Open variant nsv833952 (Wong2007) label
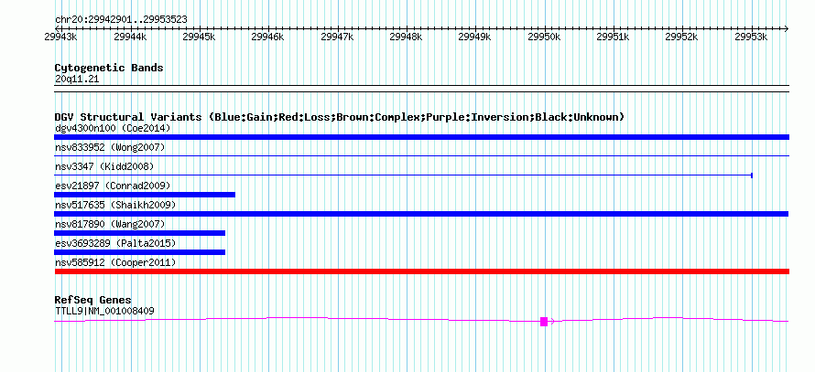The height and width of the screenshot is (372, 815). point(110,147)
